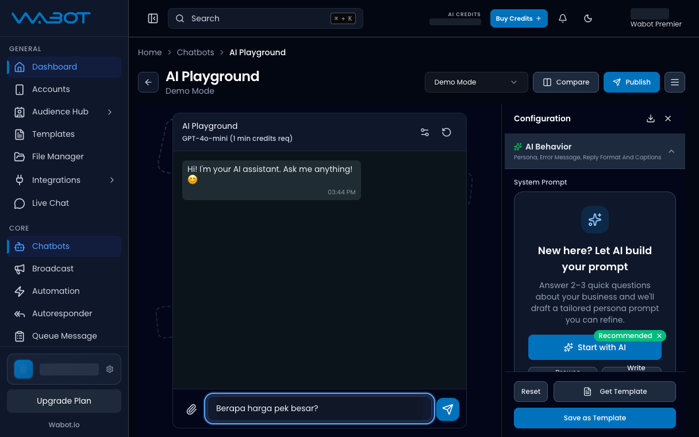The height and width of the screenshot is (437, 699).
Task: Click the back arrow button
Action: point(148,82)
